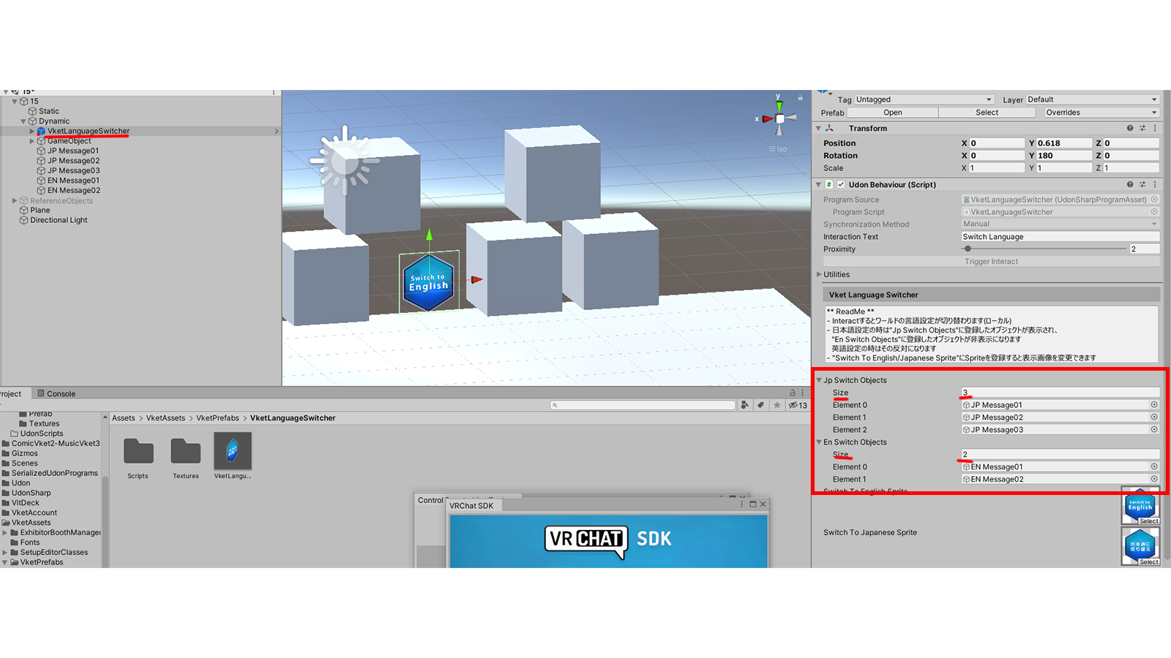Screen dimensions: 1171x658
Task: Collapse the Udon Behaviour component foldout
Action: coord(819,184)
